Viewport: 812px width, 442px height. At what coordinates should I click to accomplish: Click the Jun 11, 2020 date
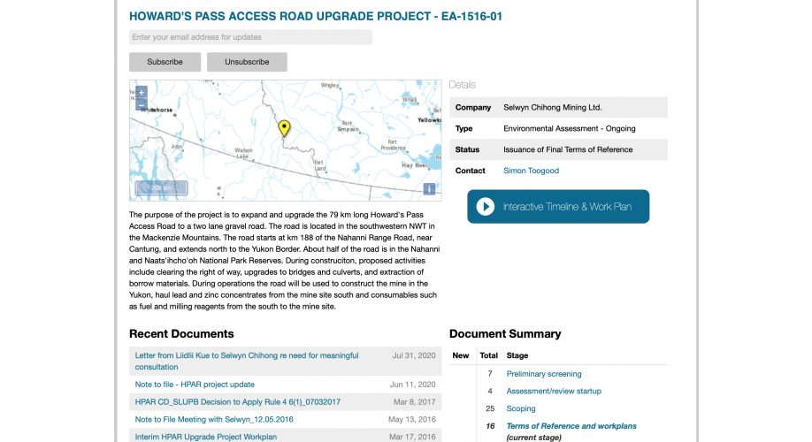click(413, 385)
